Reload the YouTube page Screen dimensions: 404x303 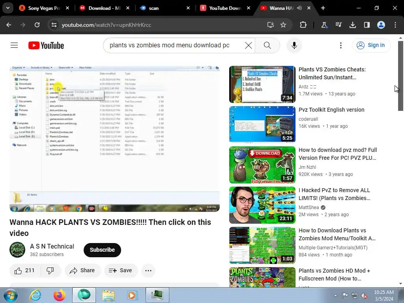pos(37,25)
